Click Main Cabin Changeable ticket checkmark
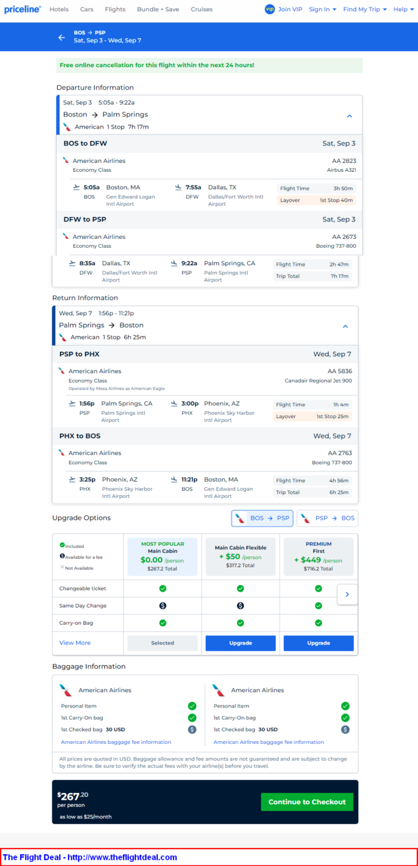The height and width of the screenshot is (866, 418). click(162, 588)
